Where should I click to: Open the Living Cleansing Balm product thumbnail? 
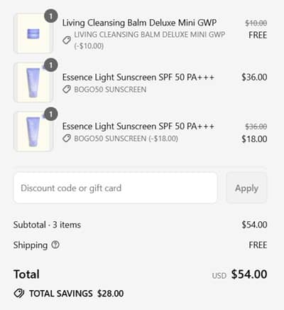(33, 33)
